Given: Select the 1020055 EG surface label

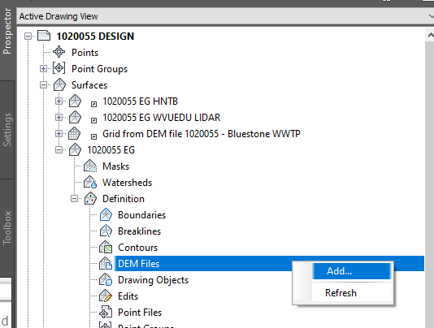Looking at the screenshot, I should [x=111, y=150].
